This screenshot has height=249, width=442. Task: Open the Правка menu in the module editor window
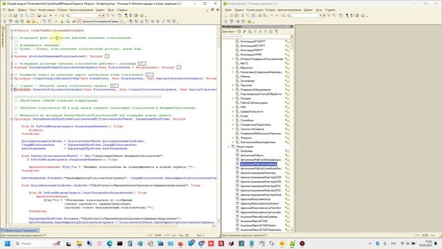[22, 10]
